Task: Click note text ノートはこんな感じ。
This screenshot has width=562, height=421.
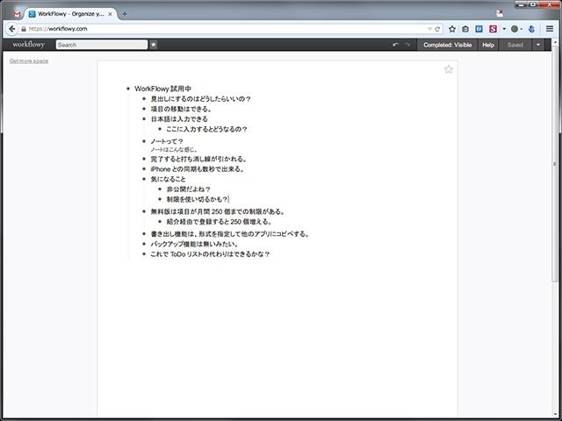Action: click(174, 150)
